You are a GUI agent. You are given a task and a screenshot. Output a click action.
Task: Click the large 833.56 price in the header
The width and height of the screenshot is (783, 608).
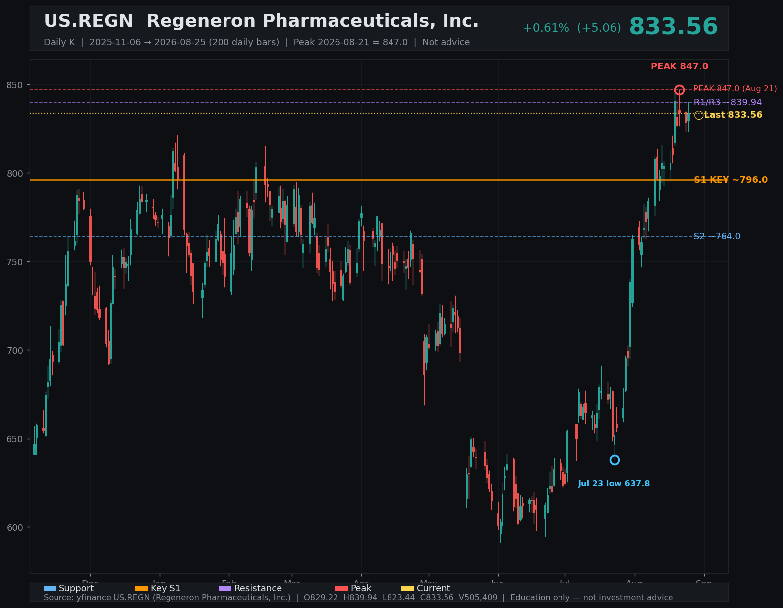pyautogui.click(x=673, y=27)
